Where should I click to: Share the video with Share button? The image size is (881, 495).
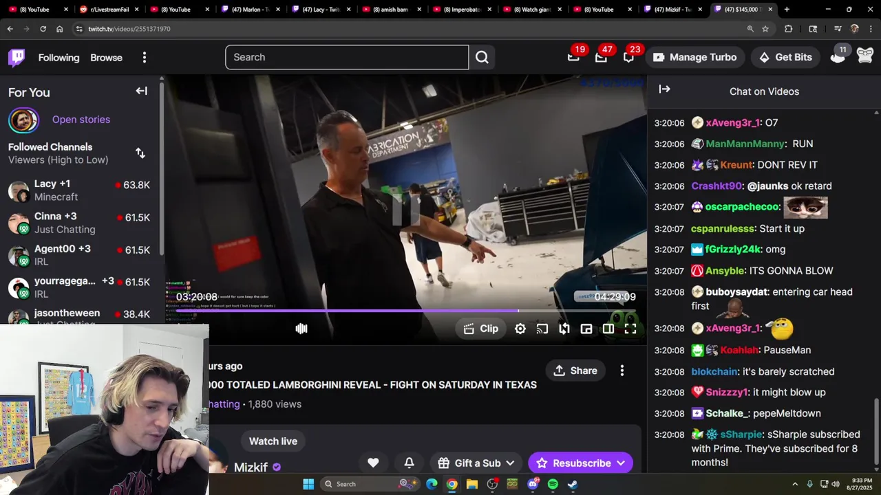pos(575,371)
